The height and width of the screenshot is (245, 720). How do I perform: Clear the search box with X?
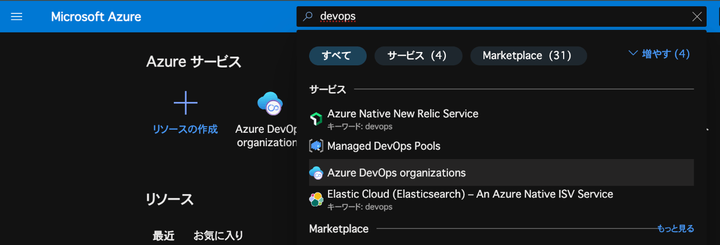697,16
